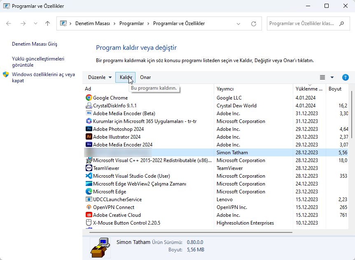Navigate up one level with the up arrow
This screenshot has width=355, height=260.
pyautogui.click(x=47, y=23)
